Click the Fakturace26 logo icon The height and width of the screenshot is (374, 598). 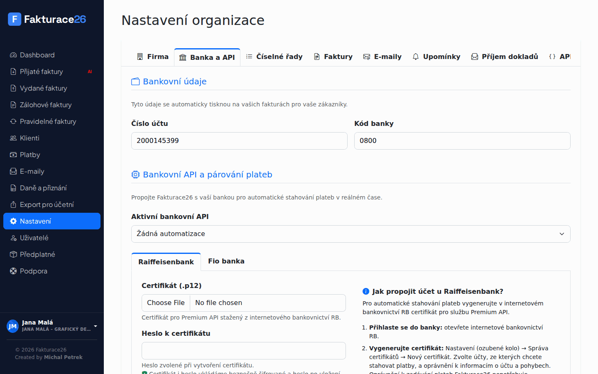(15, 19)
